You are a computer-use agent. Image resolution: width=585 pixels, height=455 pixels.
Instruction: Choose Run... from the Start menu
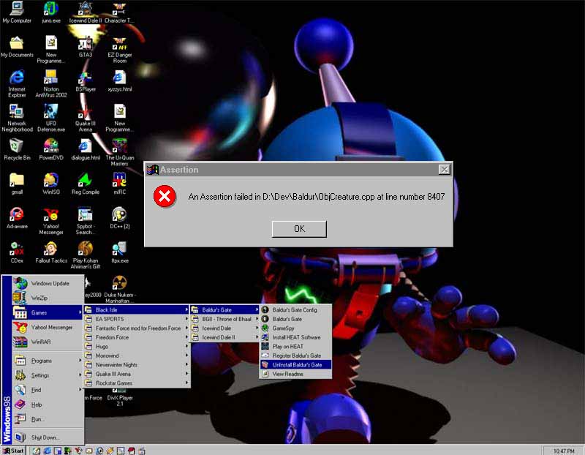point(48,419)
